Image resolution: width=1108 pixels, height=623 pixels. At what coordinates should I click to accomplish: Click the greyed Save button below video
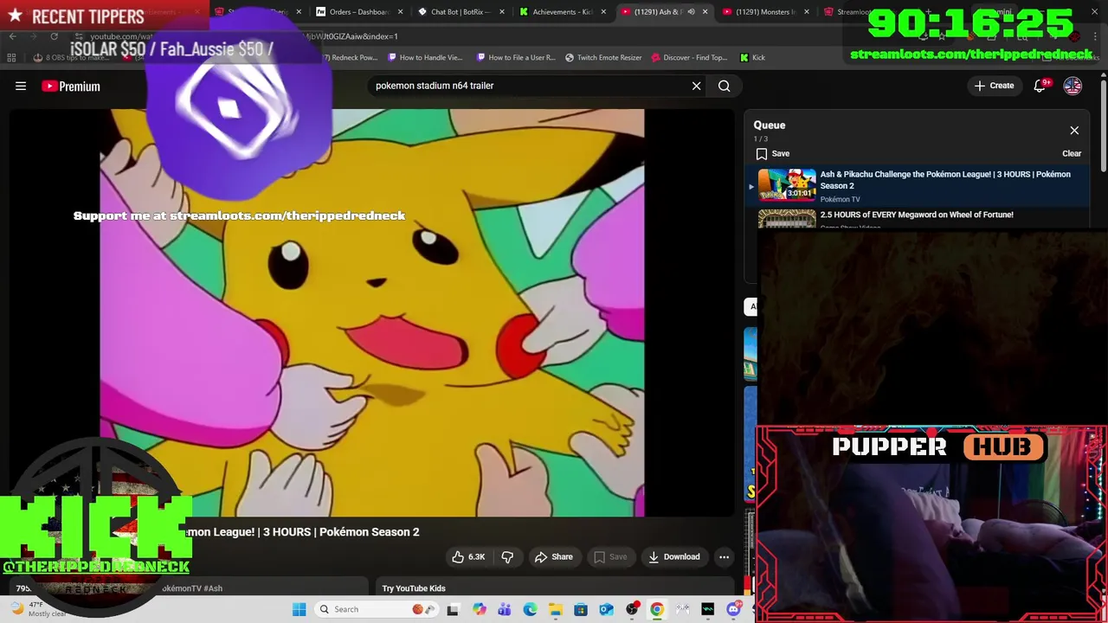610,556
